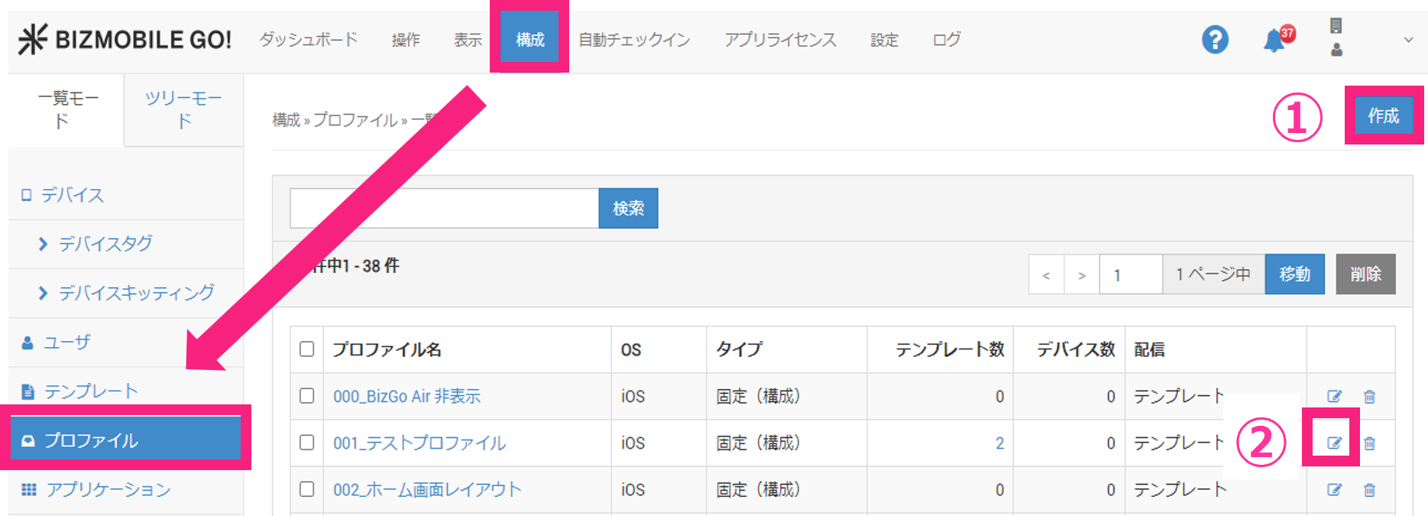
Task: Check the box for 000_BizGo Air 非表示
Action: click(x=307, y=396)
